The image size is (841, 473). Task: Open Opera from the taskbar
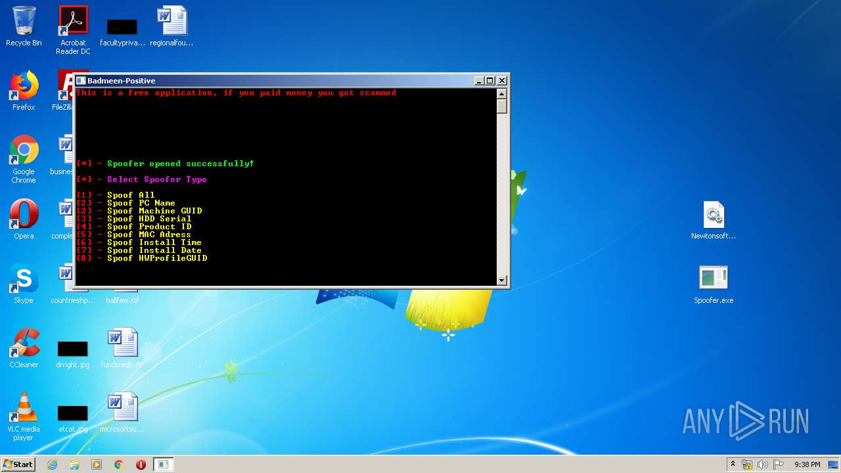141,464
